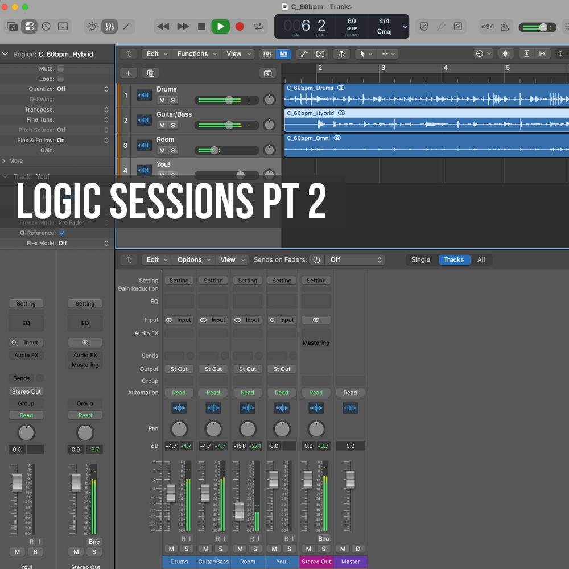Open the LCD display mode arrow

[405, 27]
